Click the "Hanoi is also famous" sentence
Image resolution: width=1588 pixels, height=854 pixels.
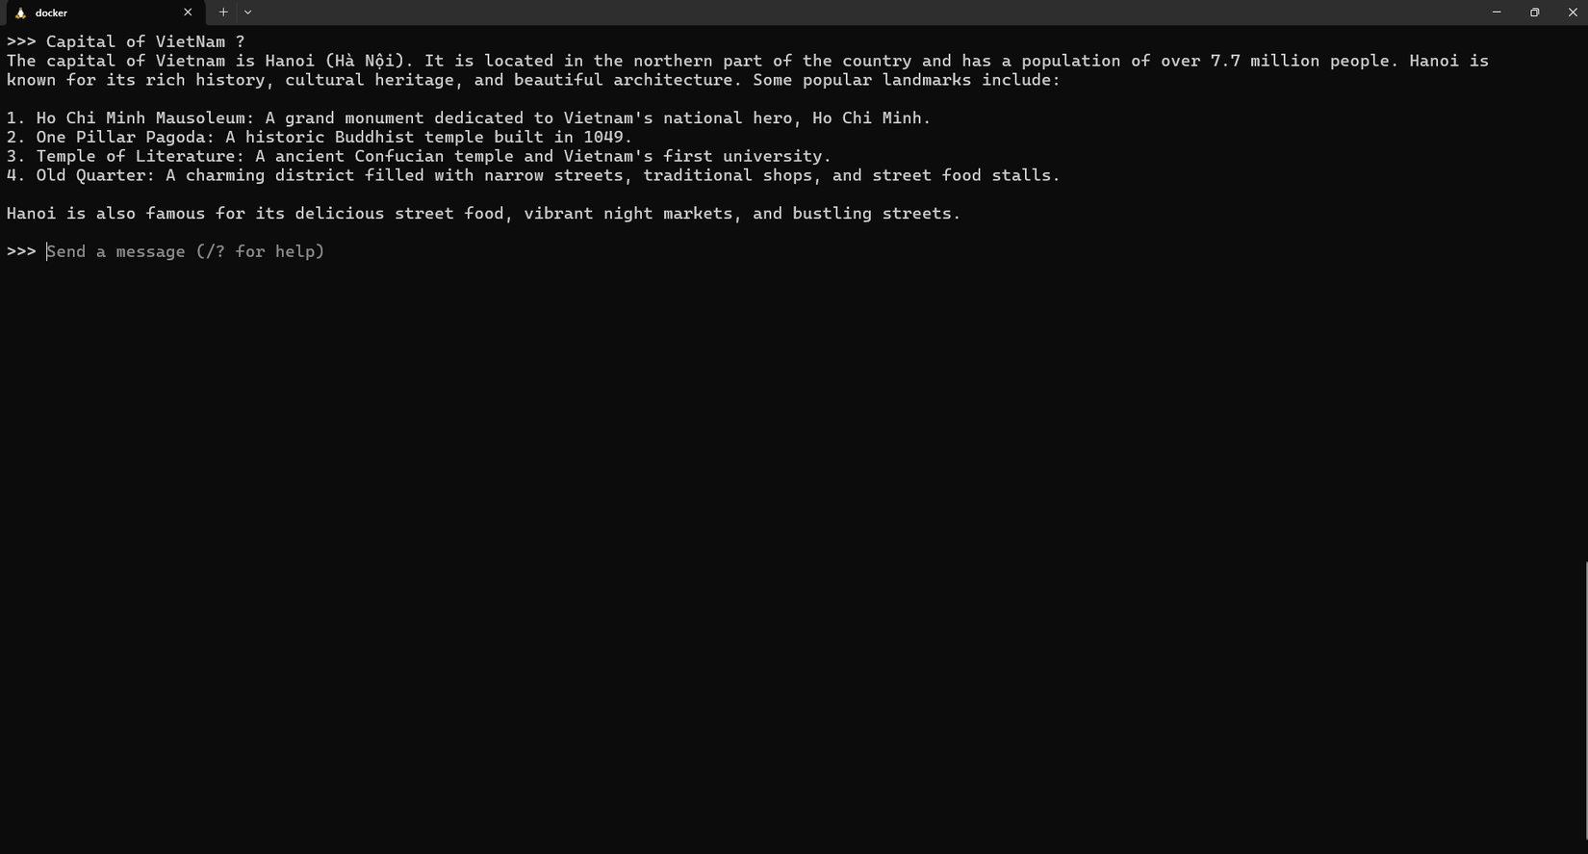click(x=483, y=213)
